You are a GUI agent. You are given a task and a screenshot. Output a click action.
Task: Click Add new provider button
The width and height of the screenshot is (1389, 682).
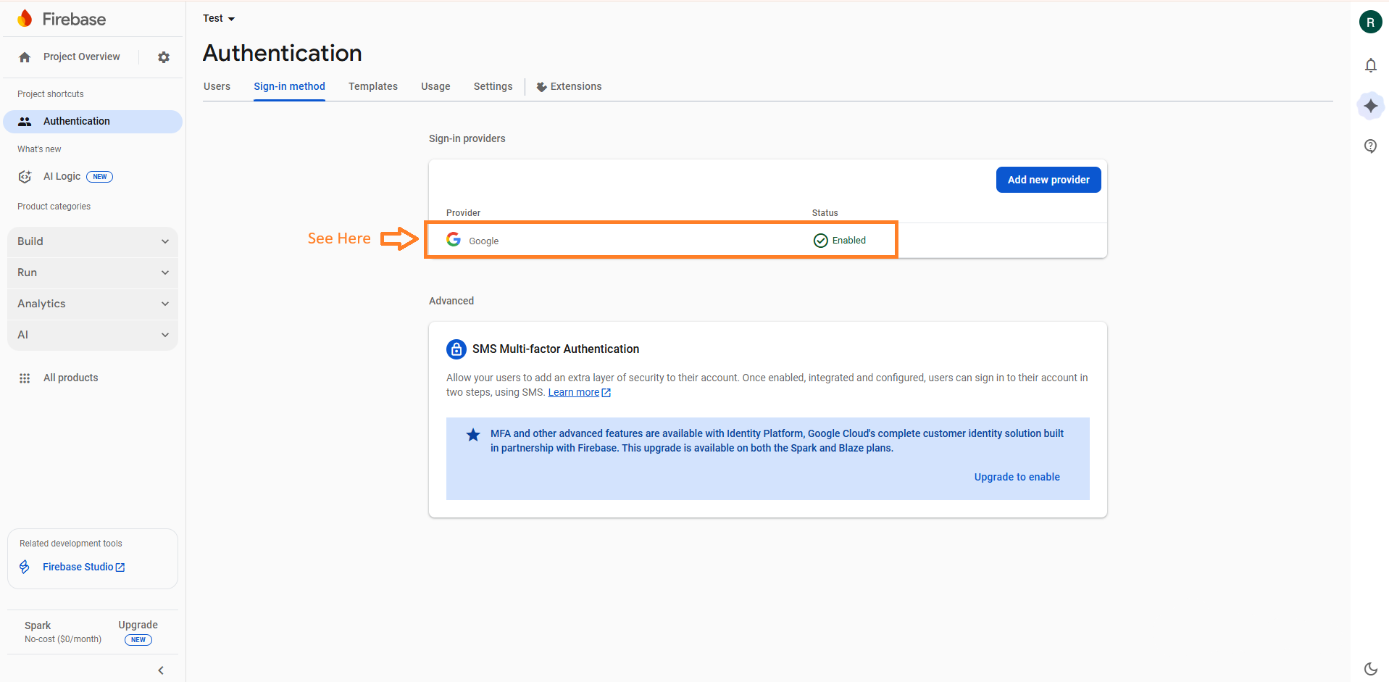point(1048,180)
